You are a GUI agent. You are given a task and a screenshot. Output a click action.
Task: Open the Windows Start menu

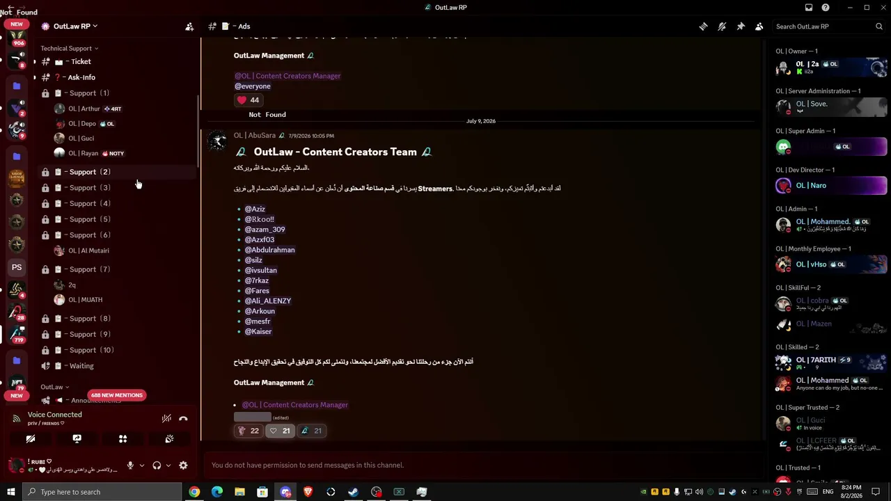[11, 492]
